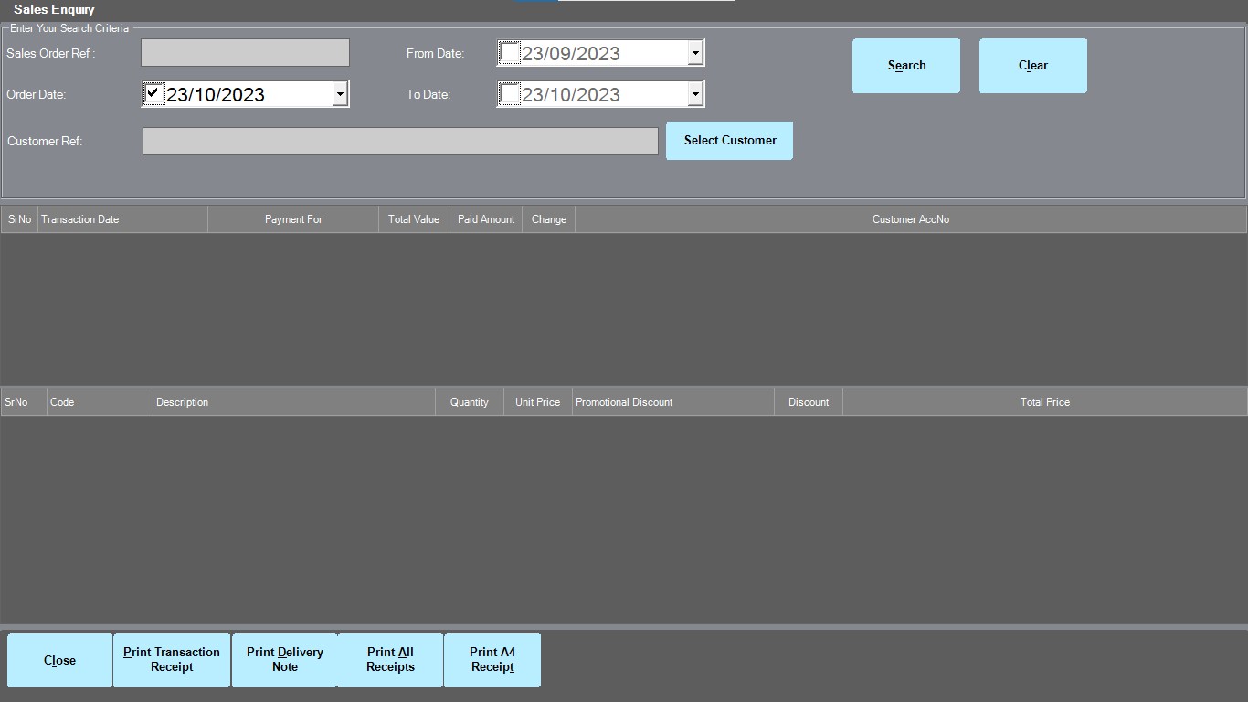
Task: Open the Order Date calendar dropdown
Action: tap(339, 92)
